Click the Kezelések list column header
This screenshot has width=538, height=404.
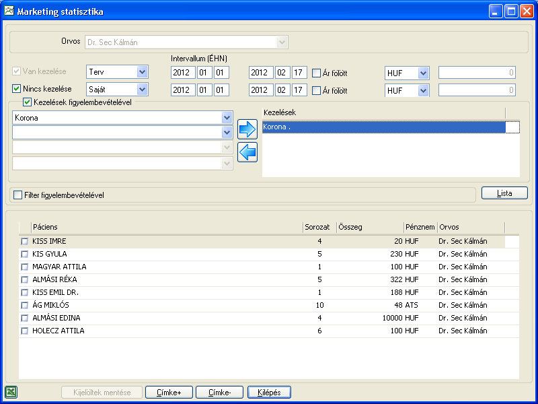click(384, 112)
